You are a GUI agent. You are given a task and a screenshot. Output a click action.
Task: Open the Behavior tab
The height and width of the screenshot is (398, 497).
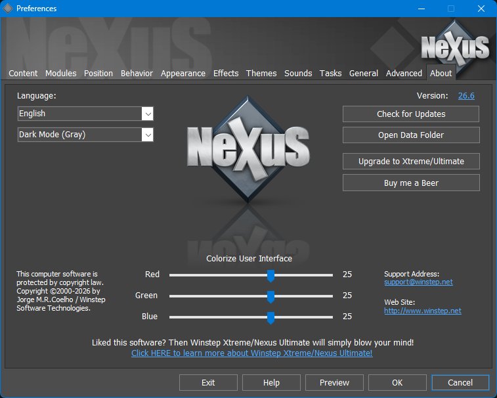(x=137, y=74)
